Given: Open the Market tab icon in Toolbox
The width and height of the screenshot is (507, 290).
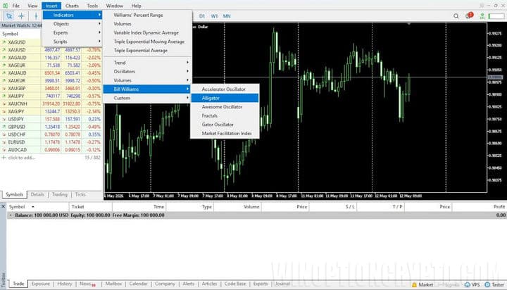Looking at the screenshot, I should point(423,284).
